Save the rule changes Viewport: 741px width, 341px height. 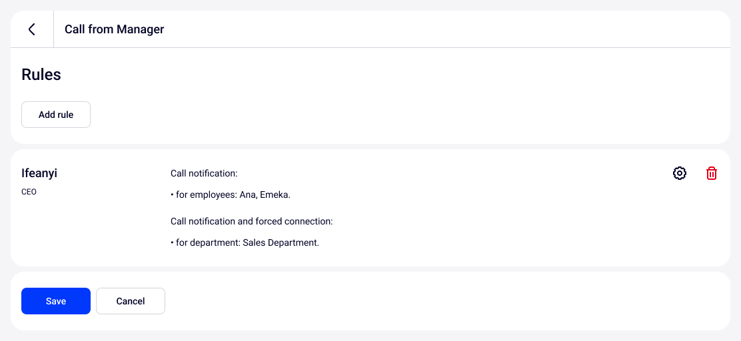(56, 301)
